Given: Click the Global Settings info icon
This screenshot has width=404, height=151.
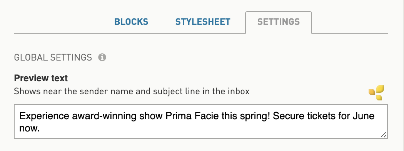Looking at the screenshot, I should pos(102,57).
